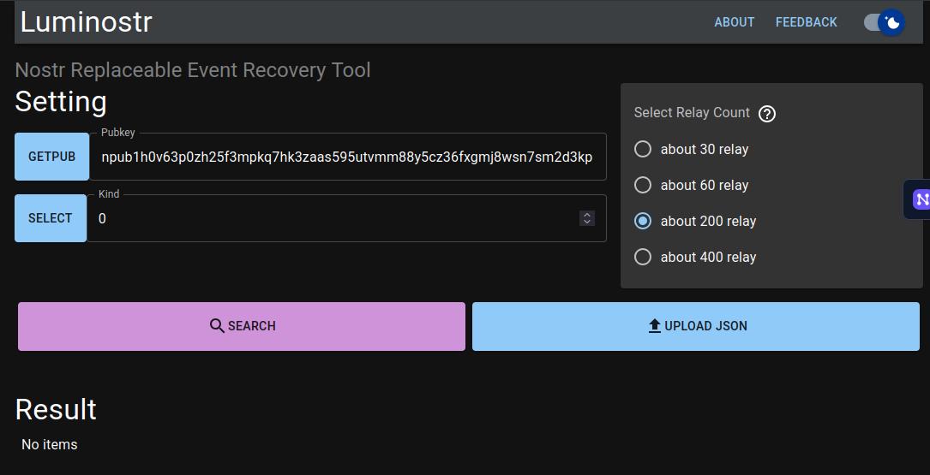Focus the Kind number field
Screen dimensions: 930x475
pos(346,218)
